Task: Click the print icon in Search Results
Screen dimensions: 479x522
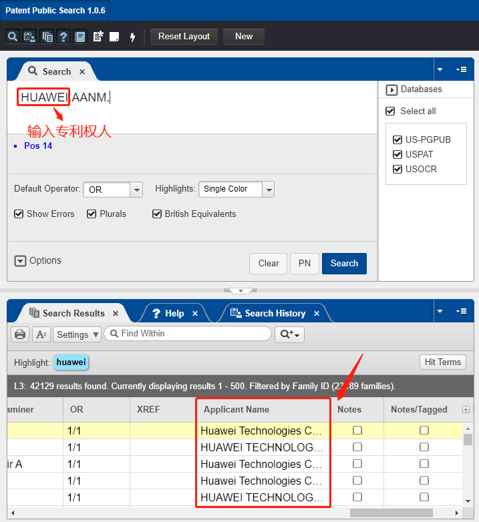Action: 21,334
